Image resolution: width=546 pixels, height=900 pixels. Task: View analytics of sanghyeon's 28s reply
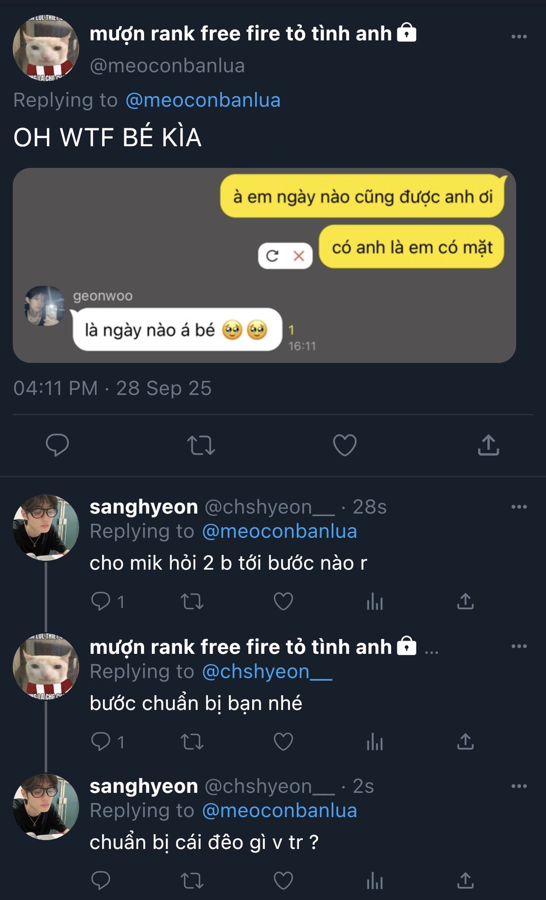(x=374, y=601)
